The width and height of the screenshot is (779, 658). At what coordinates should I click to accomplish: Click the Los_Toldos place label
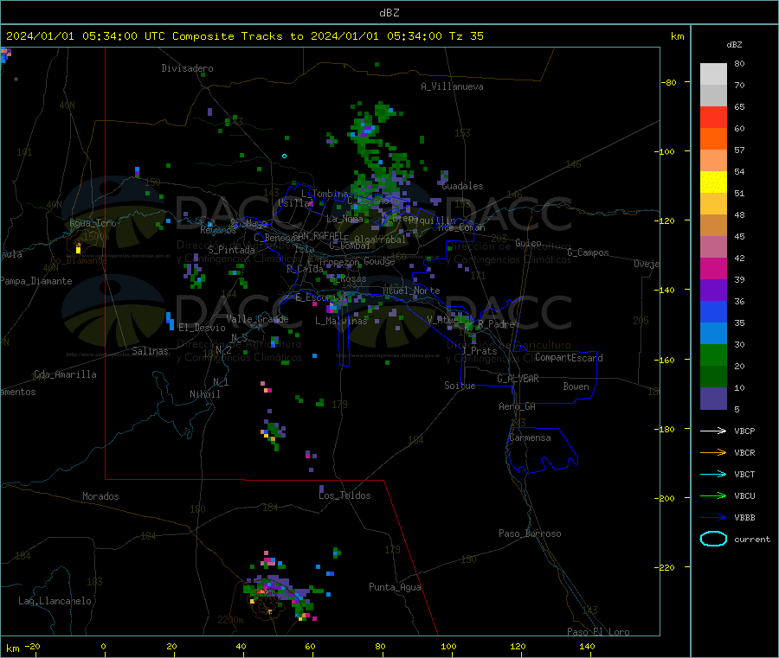[x=344, y=495]
